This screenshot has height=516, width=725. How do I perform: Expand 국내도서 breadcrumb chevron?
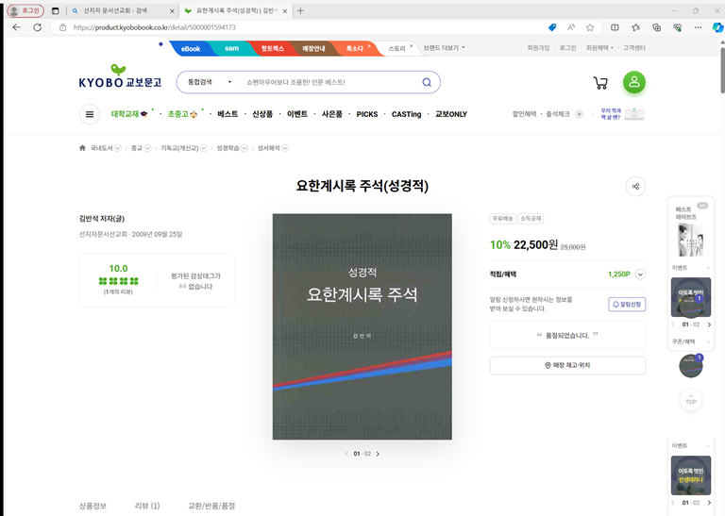pos(118,148)
